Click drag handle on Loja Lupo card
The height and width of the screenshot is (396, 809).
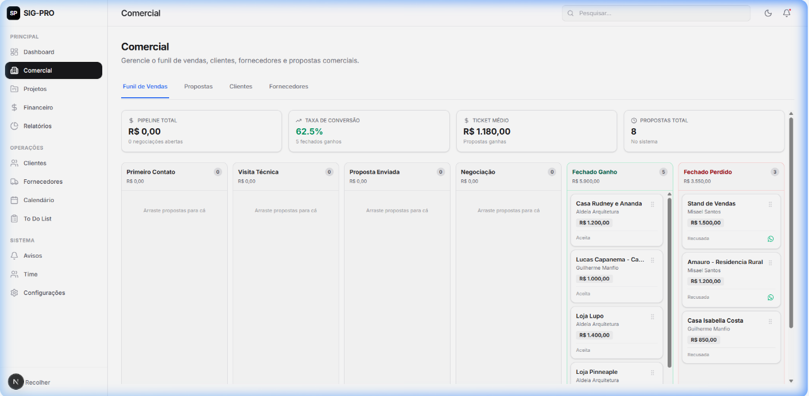653,316
